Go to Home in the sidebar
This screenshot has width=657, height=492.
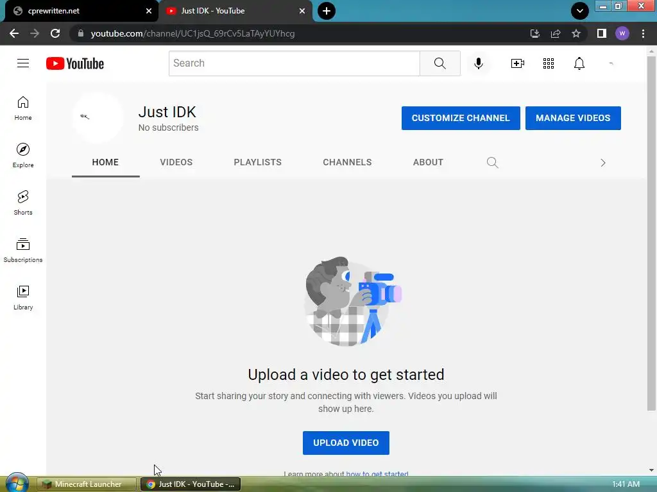(23, 108)
